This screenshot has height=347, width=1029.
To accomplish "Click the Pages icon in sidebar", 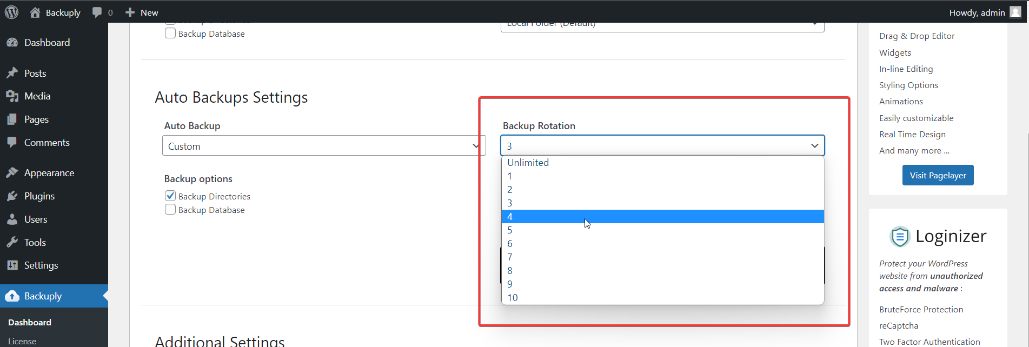I will coord(12,119).
